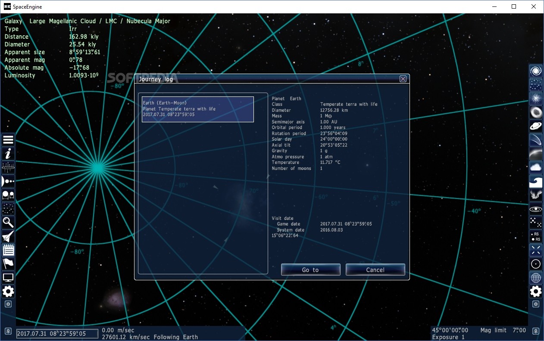Toggle aurora visibility icon

536,195
